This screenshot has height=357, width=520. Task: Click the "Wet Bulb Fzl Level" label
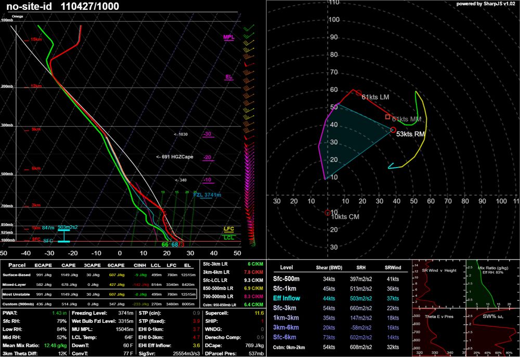pyautogui.click(x=94, y=321)
